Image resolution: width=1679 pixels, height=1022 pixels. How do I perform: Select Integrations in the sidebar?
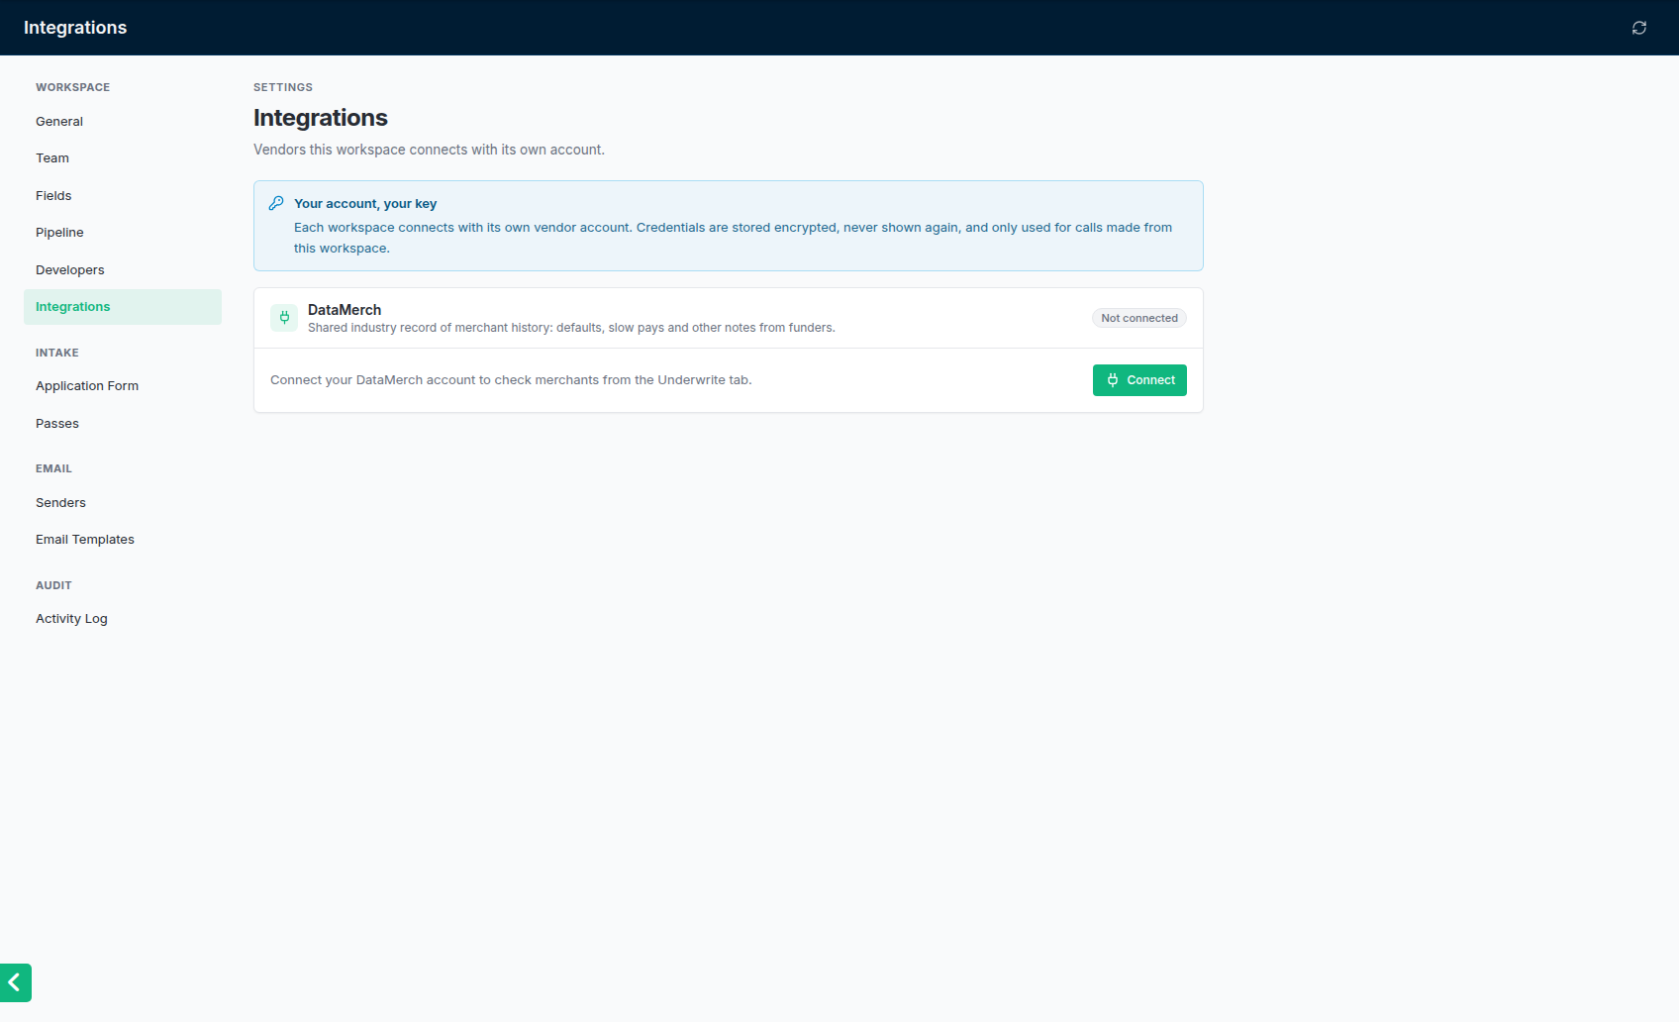click(x=123, y=307)
